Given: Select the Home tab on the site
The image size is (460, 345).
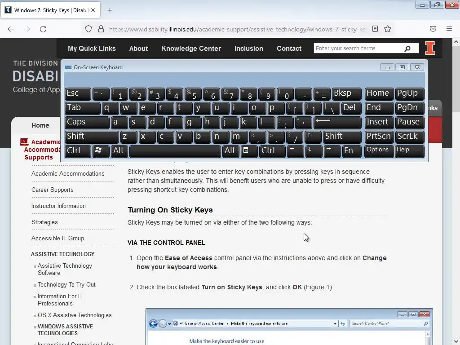Looking at the screenshot, I should [40, 126].
